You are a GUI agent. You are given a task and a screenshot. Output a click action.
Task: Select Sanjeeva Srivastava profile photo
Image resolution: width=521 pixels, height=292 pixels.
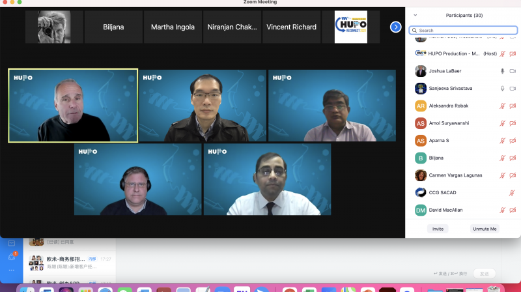tap(420, 89)
